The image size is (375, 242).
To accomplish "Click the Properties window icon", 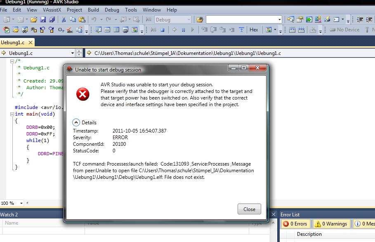I will (x=300, y=19).
